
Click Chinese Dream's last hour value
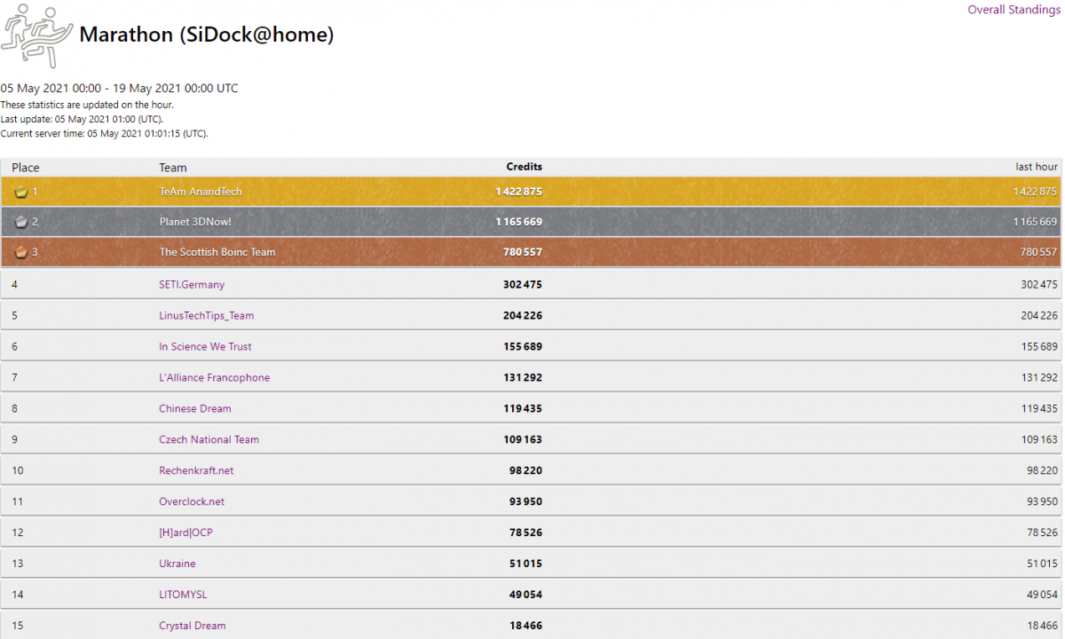1039,409
